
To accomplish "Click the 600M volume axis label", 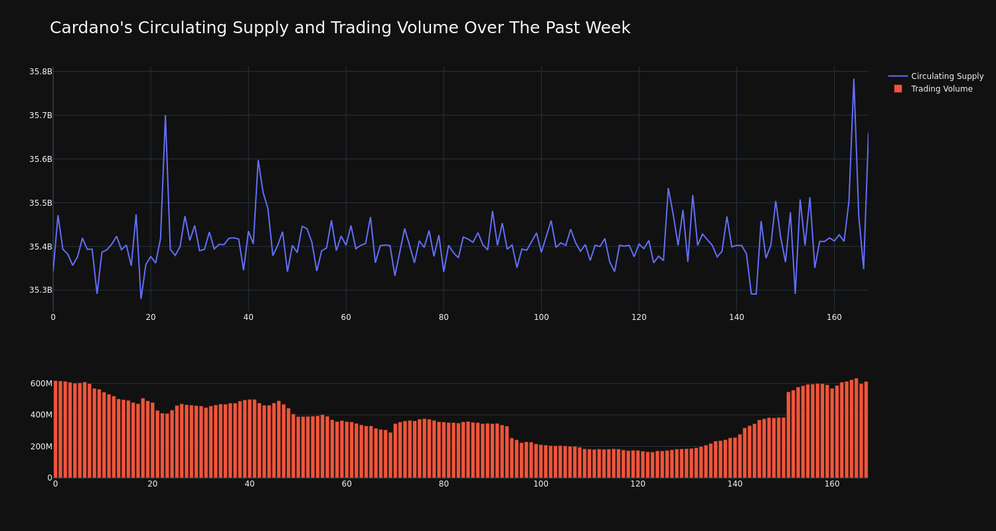I will pyautogui.click(x=41, y=384).
